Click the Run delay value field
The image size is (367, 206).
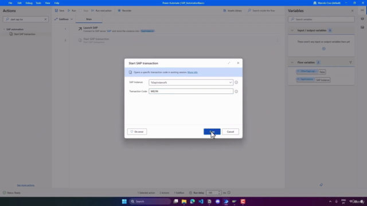pos(212,193)
